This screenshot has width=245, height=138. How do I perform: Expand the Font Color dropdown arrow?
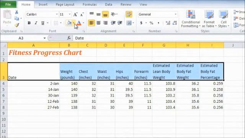tap(83, 23)
